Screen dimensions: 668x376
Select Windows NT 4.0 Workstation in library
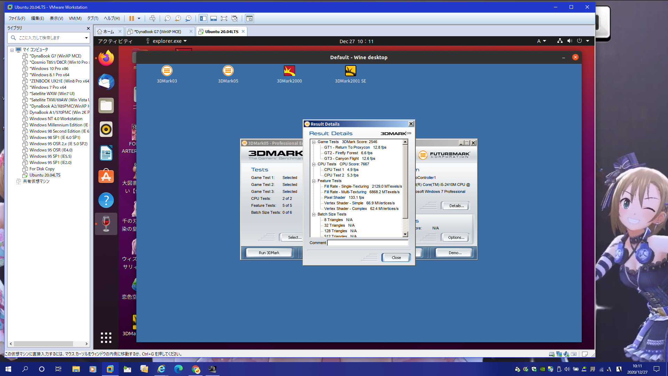56,119
